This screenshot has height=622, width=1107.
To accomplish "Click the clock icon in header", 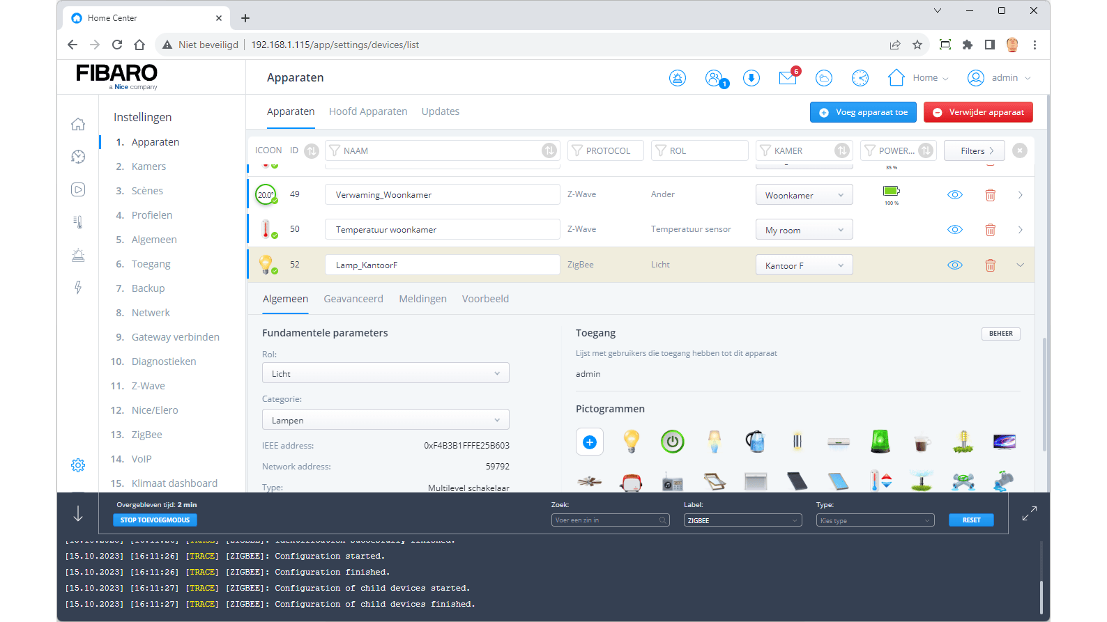I will pyautogui.click(x=860, y=78).
